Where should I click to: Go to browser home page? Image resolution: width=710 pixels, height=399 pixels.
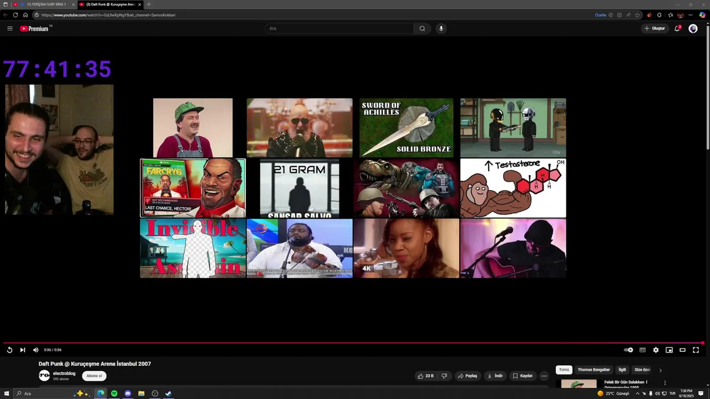(x=26, y=15)
